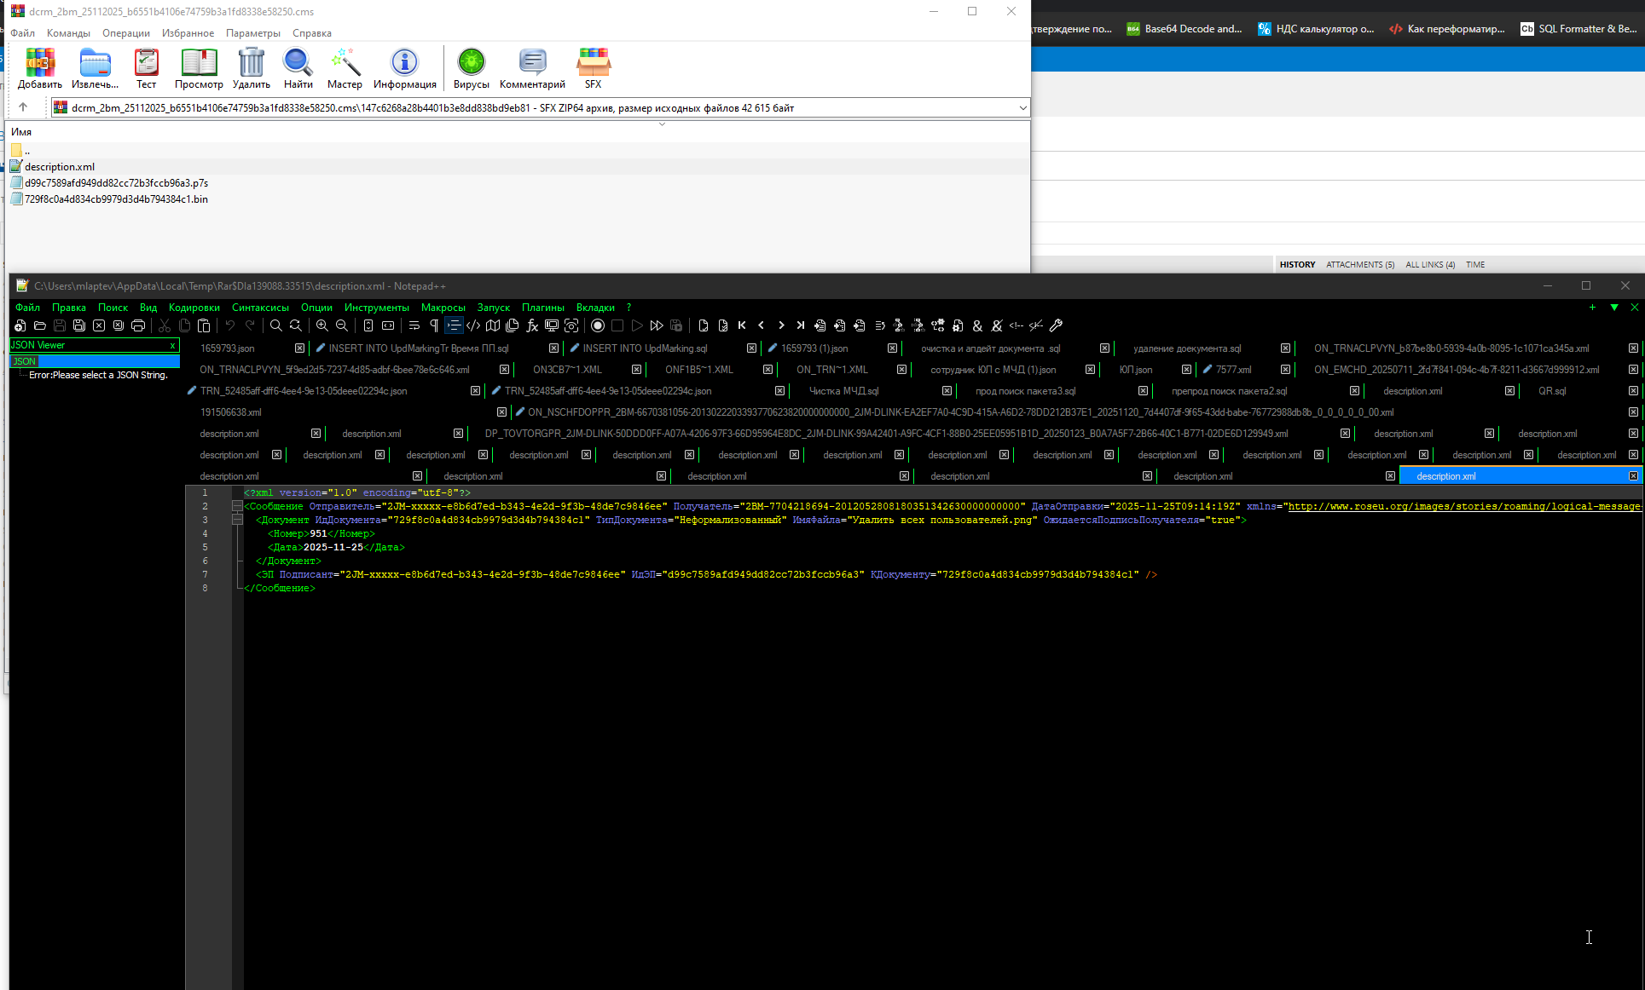This screenshot has width=1645, height=990.
Task: Start macro recording in Notepad++
Action: pyautogui.click(x=598, y=325)
